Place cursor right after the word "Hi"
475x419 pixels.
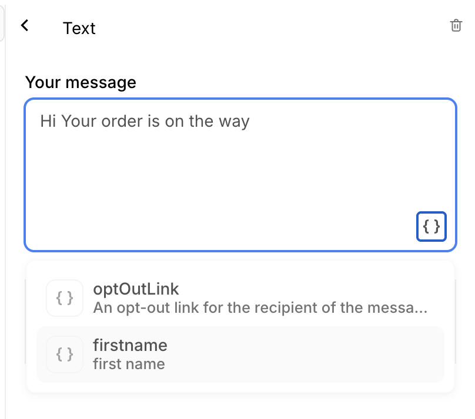[56, 121]
